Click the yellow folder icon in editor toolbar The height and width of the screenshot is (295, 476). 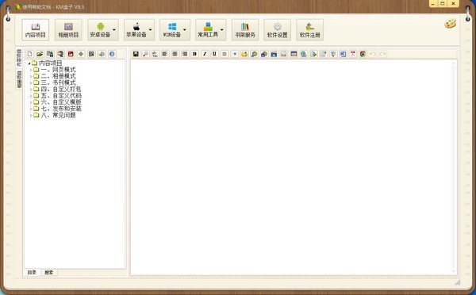click(244, 54)
